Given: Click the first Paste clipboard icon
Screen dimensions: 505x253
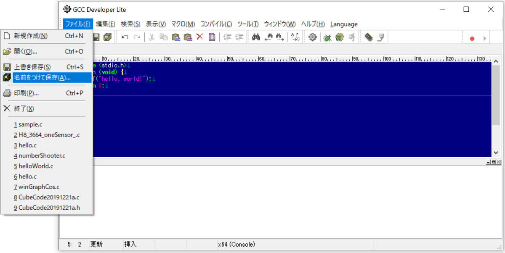Looking at the screenshot, I should 176,37.
